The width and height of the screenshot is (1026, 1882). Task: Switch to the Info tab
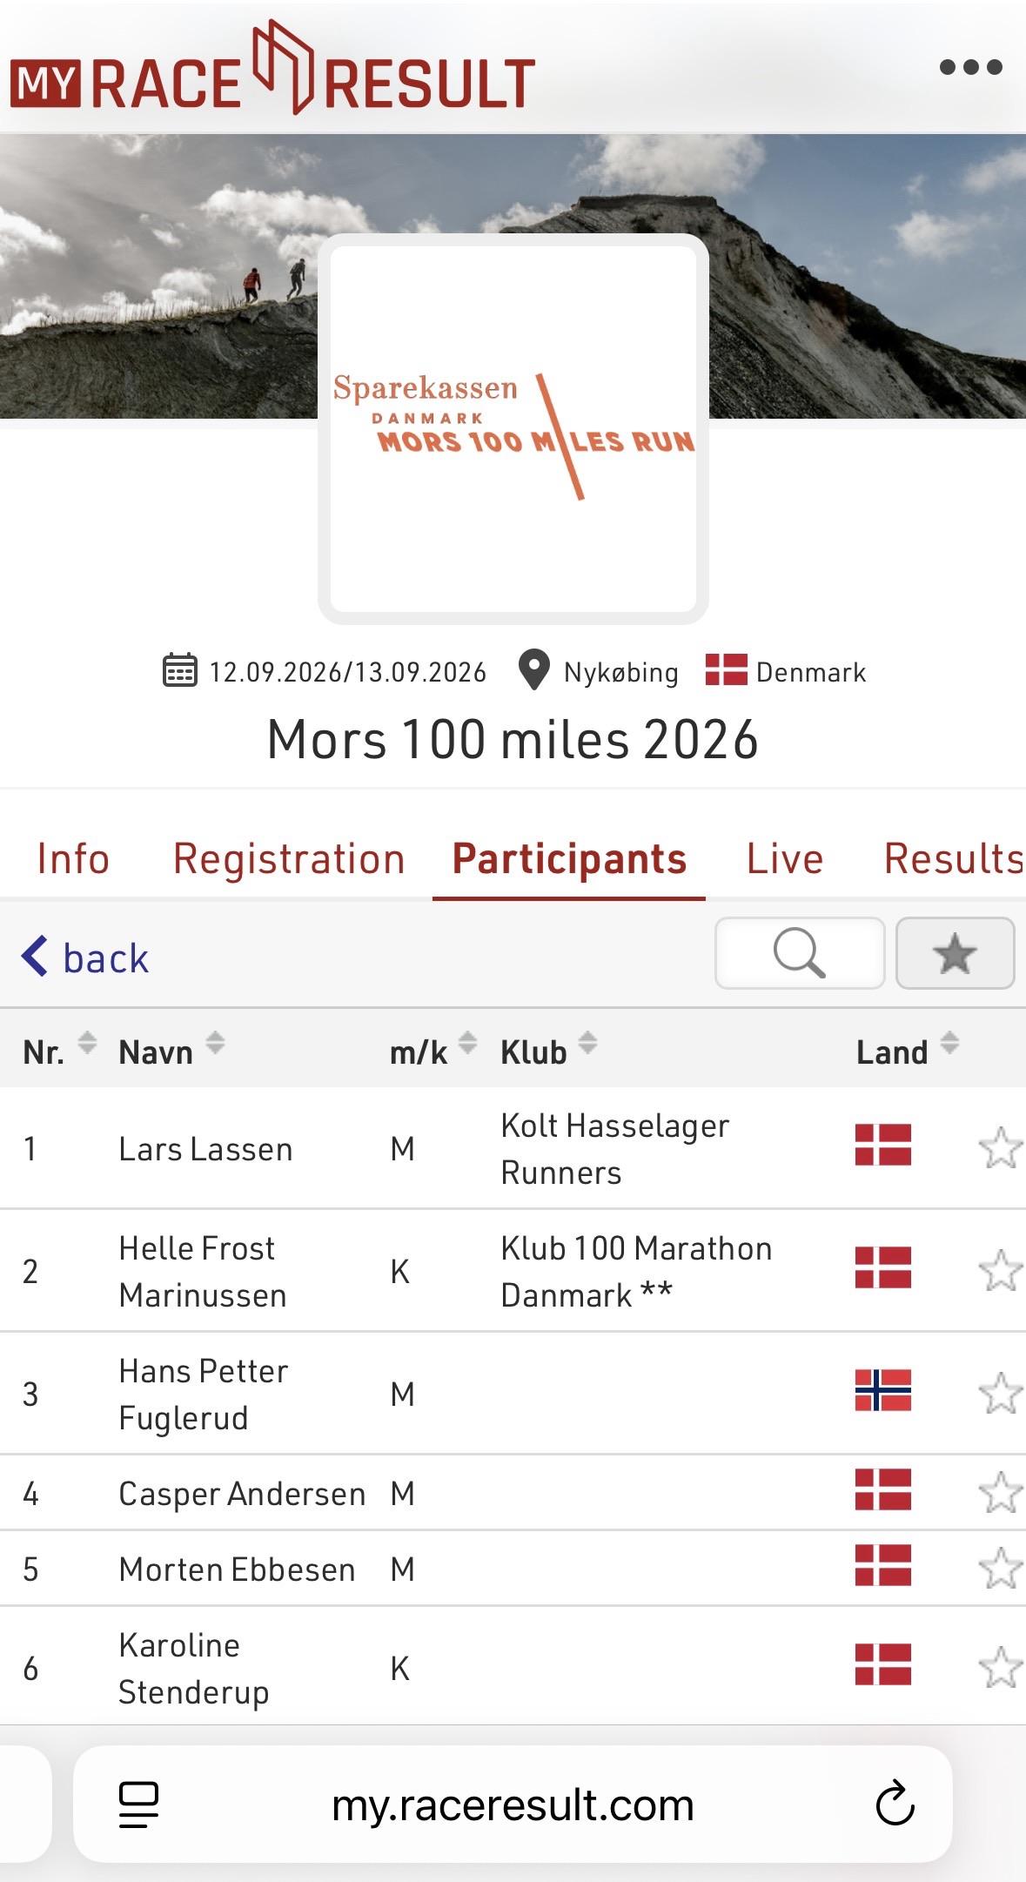tap(73, 859)
